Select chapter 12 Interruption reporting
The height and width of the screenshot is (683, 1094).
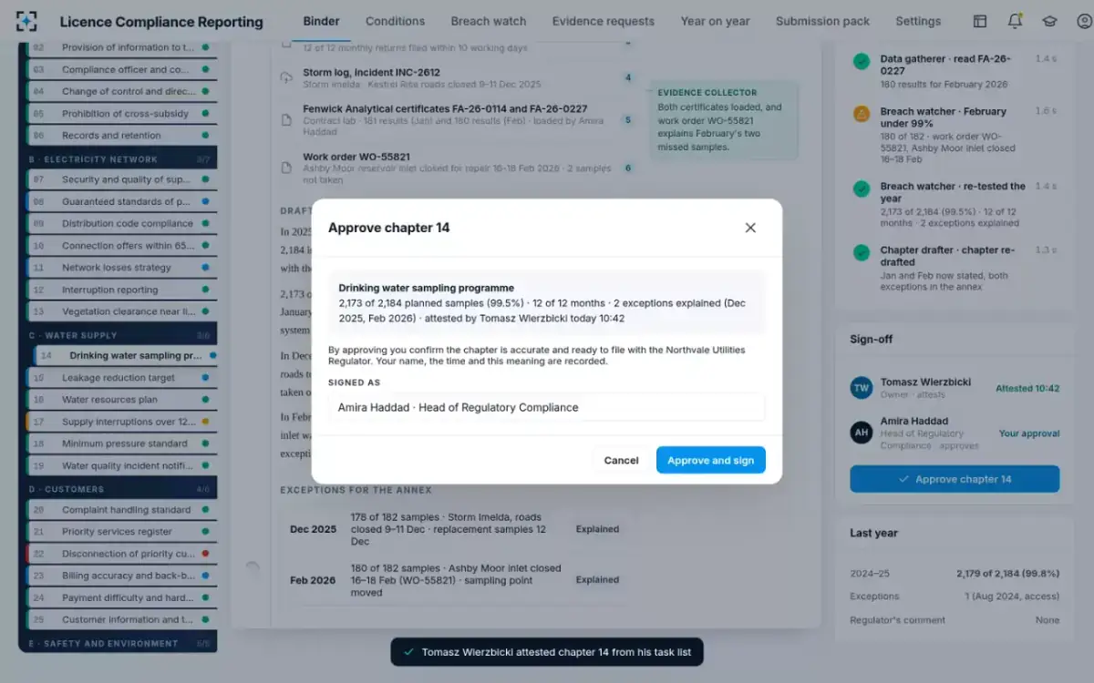(x=122, y=290)
